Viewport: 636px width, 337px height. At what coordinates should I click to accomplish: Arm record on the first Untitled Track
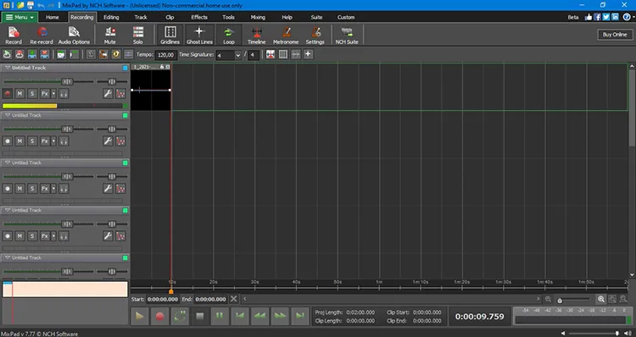[x=8, y=94]
